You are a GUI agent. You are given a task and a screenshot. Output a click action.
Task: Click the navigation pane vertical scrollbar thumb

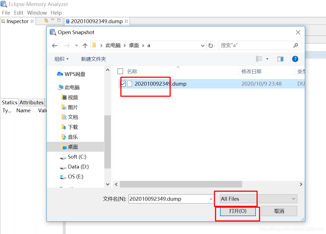[108, 142]
